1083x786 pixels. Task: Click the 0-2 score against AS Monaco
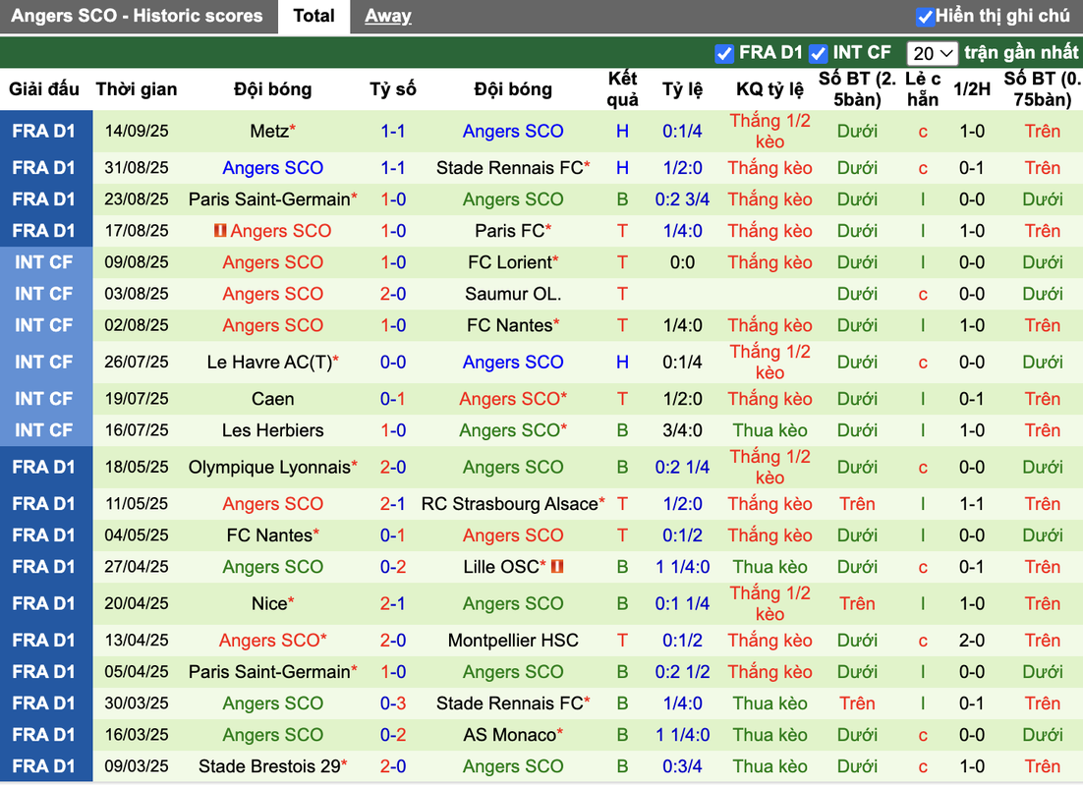point(393,735)
